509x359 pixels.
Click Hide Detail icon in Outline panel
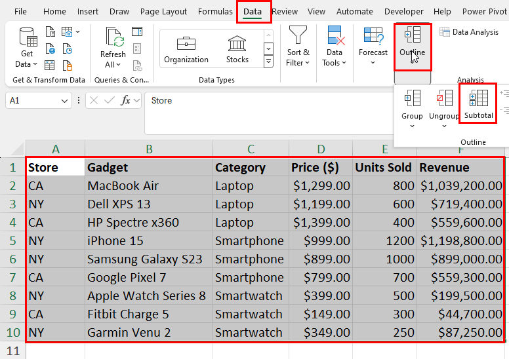tap(505, 111)
